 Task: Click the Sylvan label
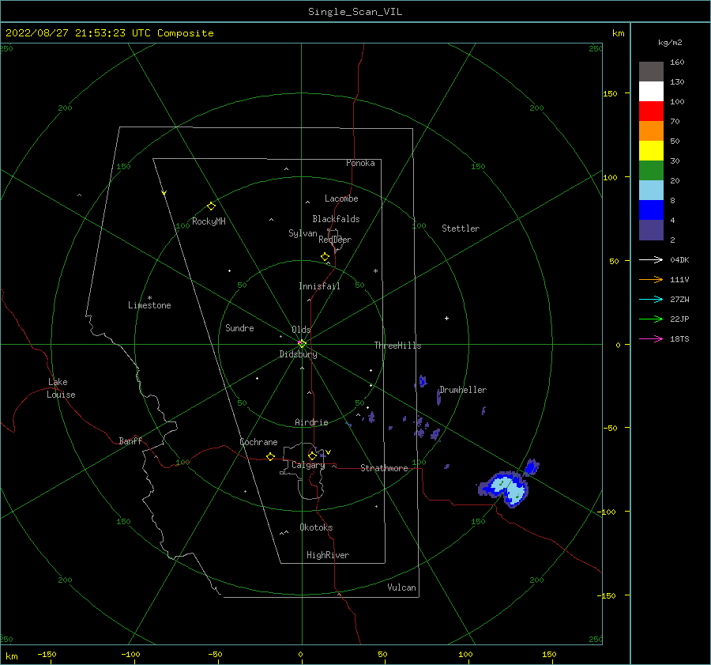pos(303,233)
